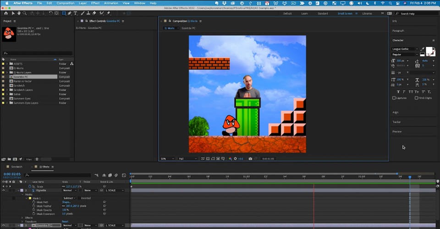Expand the Solids folder
Image resolution: width=440 pixels, height=229 pixels.
[7, 94]
